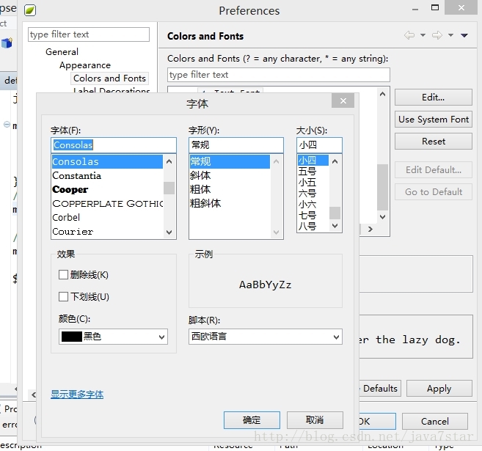Click the 确定 button

point(252,420)
